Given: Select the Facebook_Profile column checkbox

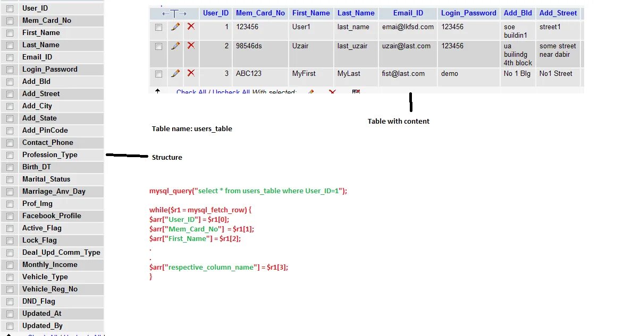Looking at the screenshot, I should click(x=9, y=216).
